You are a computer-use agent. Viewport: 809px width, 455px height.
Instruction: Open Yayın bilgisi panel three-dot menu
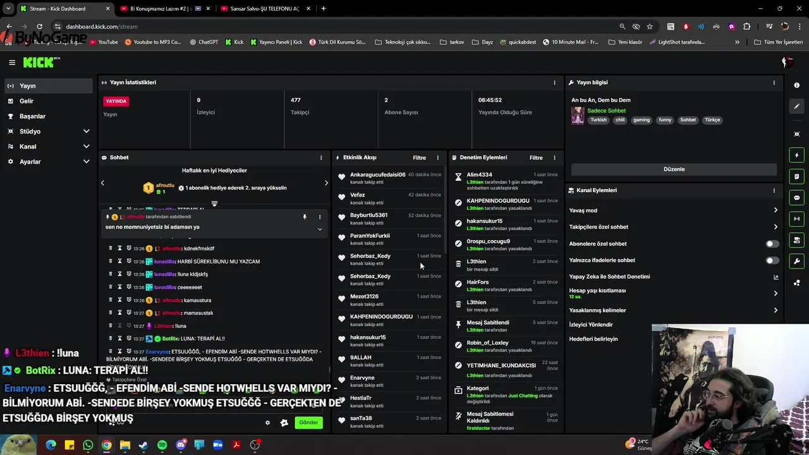click(x=774, y=83)
